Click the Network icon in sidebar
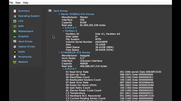The width and height of the screenshot is (181, 101). (15, 62)
